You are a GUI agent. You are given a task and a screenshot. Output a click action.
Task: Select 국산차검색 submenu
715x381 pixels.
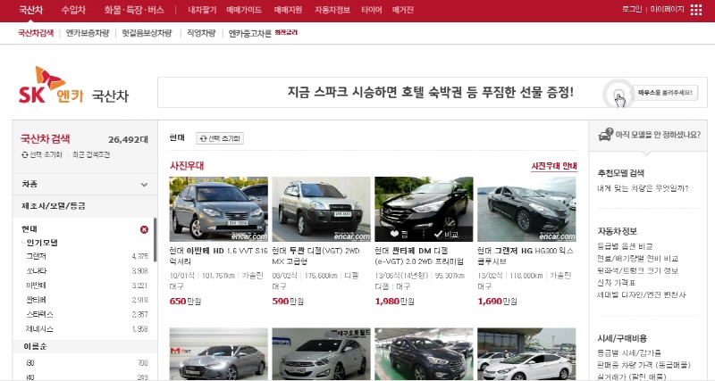36,33
